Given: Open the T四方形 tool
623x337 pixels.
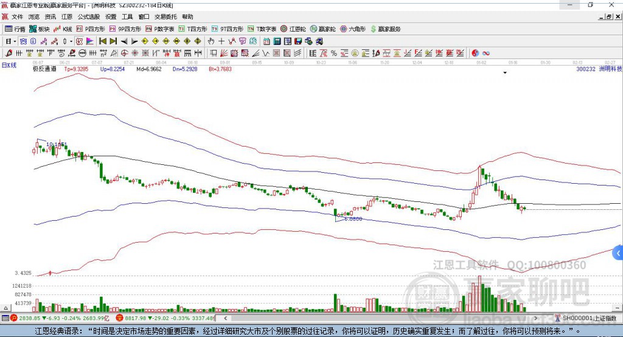Looking at the screenshot, I should click(x=193, y=29).
